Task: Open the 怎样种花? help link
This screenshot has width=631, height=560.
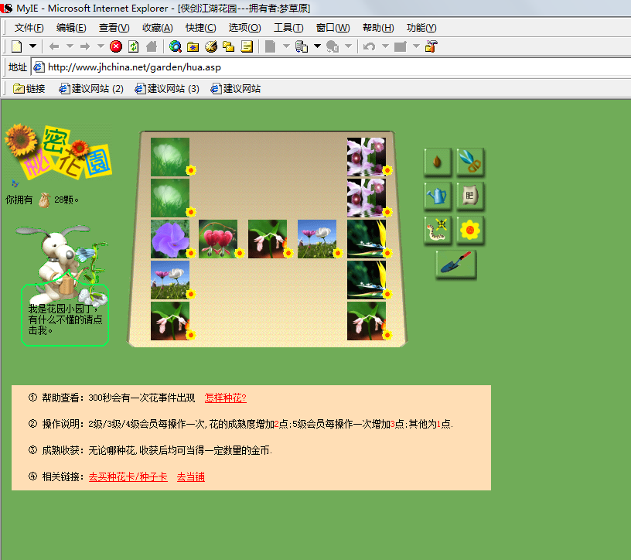Action: pyautogui.click(x=225, y=398)
